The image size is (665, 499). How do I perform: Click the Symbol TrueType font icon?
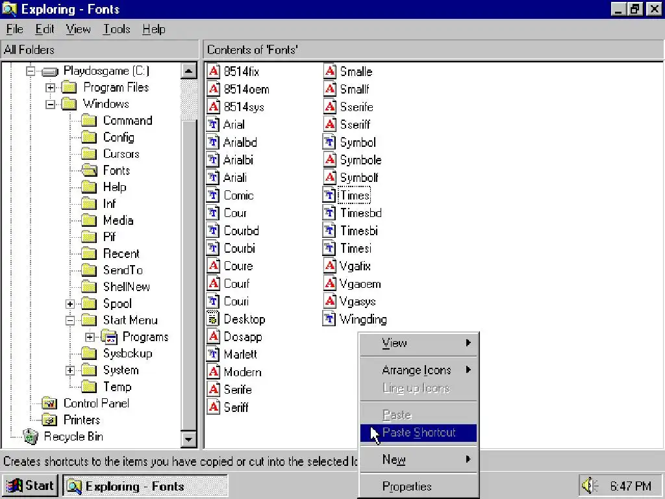pyautogui.click(x=329, y=142)
